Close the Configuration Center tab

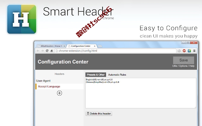pyautogui.click(x=95, y=46)
